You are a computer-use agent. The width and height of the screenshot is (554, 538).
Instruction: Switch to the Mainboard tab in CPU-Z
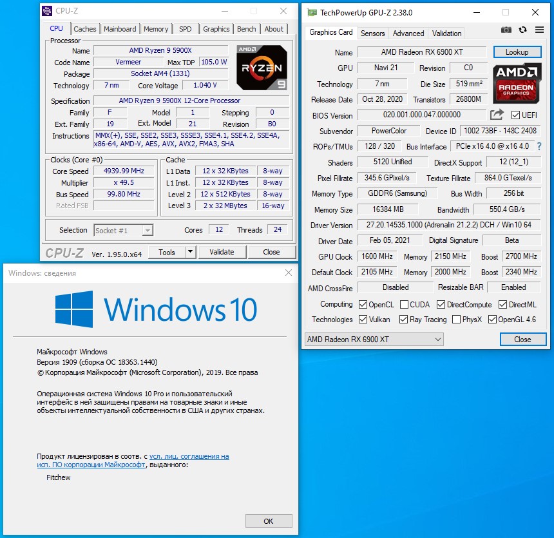120,29
